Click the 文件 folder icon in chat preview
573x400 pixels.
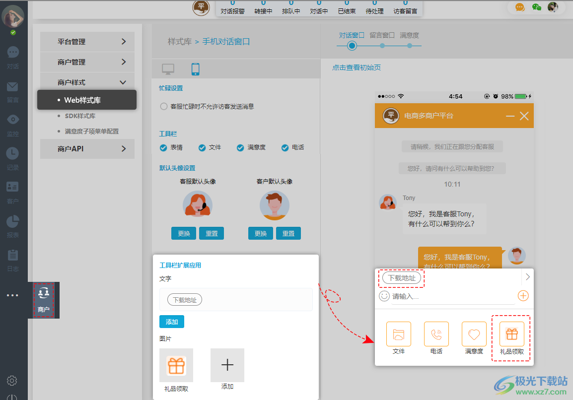pos(399,333)
